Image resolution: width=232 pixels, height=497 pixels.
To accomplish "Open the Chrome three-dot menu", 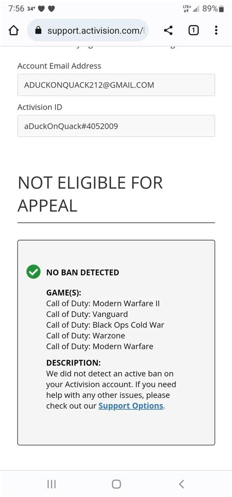I will [x=216, y=30].
